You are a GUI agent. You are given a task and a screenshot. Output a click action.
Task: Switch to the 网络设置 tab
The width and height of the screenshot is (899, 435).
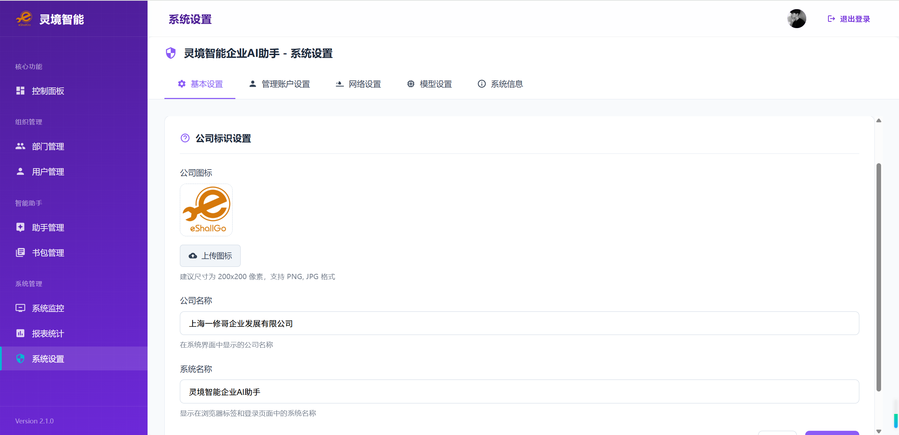pyautogui.click(x=358, y=84)
